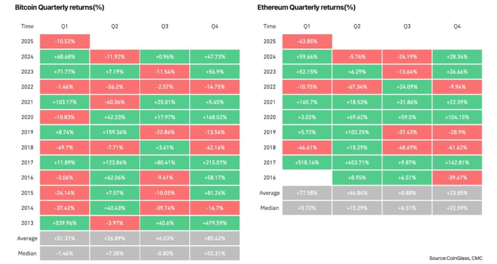Select Bitcoin Median Q2 cell +7.38%

point(115,253)
